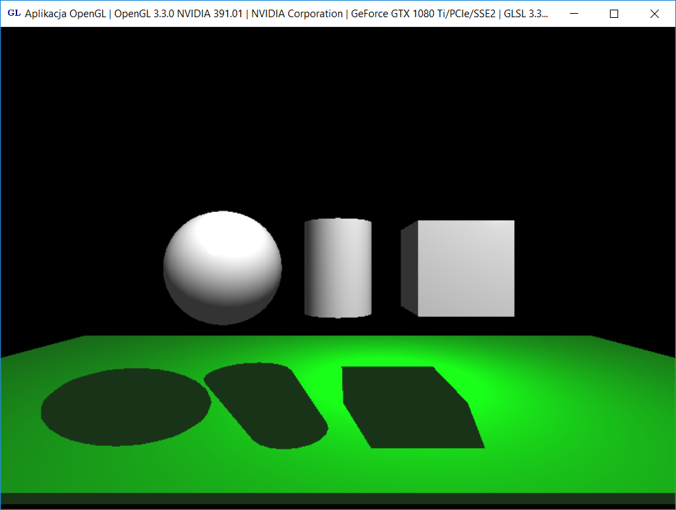Select the white cylinder object
Screen dimensions: 676x510
(338, 268)
